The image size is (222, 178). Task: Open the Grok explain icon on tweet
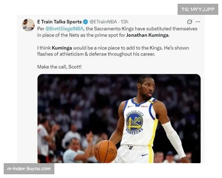pos(189,22)
